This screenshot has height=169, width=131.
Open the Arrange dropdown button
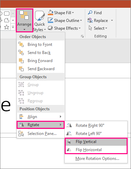24,21
